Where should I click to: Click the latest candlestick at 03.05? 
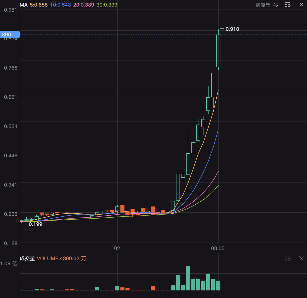pos(218,51)
